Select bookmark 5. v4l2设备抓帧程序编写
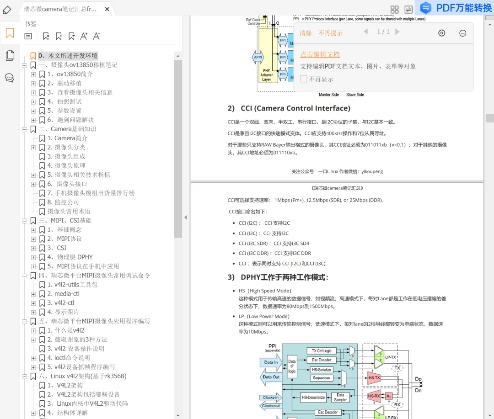 pyautogui.click(x=81, y=367)
